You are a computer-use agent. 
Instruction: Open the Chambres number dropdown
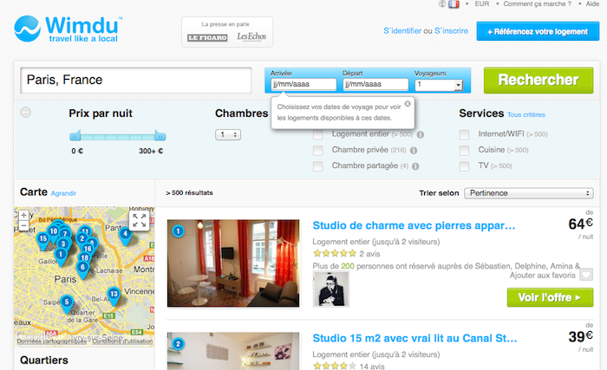(228, 134)
